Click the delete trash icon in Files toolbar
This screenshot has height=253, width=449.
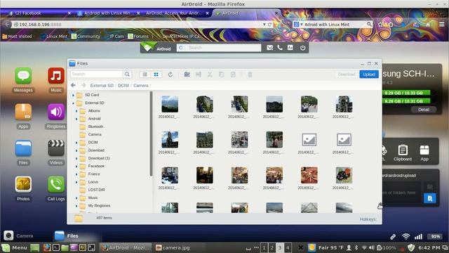250,74
